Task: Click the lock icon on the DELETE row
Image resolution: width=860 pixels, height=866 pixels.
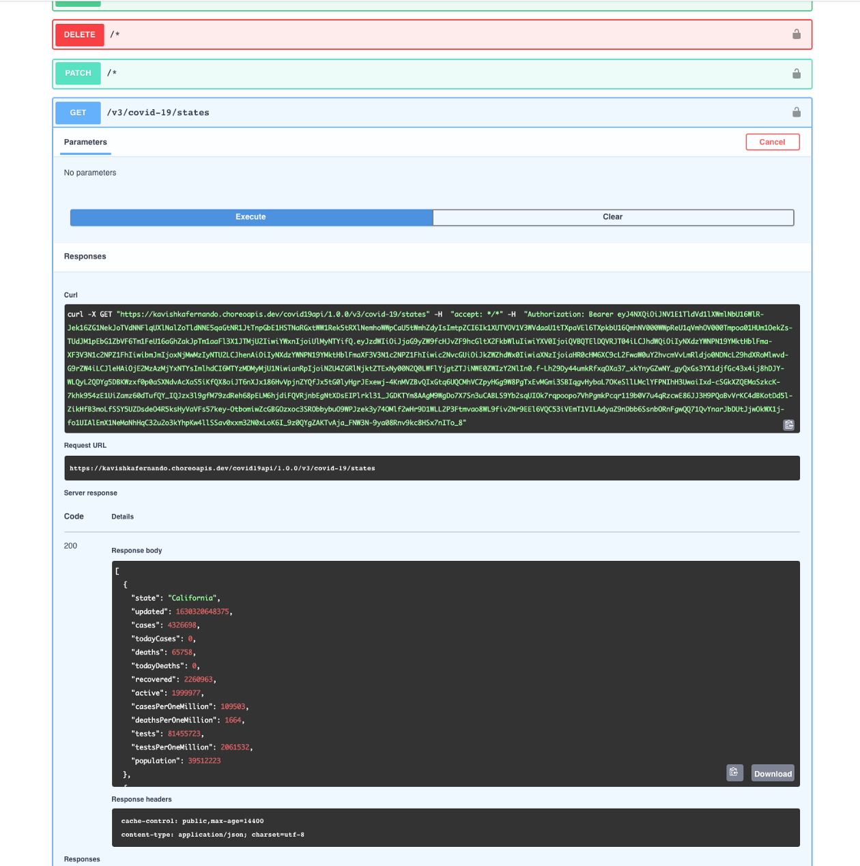Action: tap(796, 34)
